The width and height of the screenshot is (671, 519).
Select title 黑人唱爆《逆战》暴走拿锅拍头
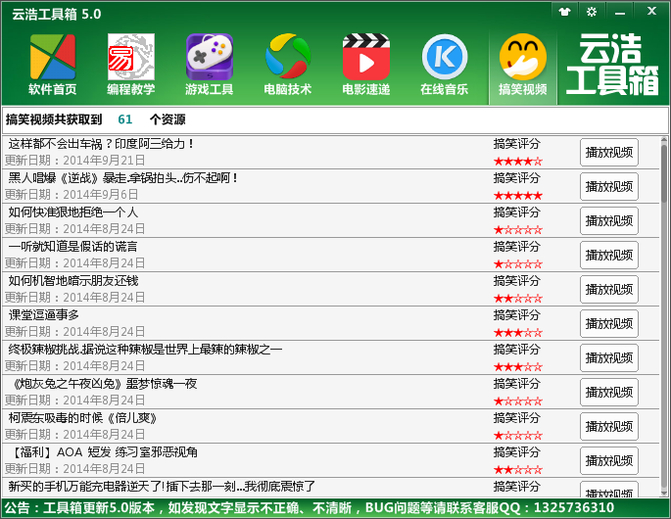click(x=122, y=178)
